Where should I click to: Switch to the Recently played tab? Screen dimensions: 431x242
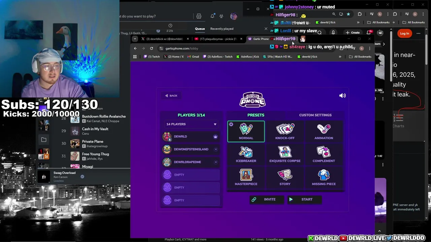pyautogui.click(x=222, y=29)
